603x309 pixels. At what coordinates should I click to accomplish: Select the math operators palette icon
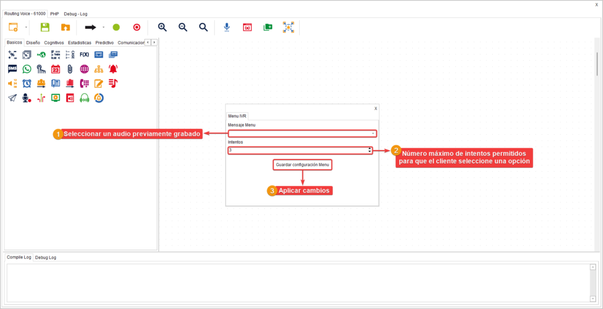click(x=12, y=55)
